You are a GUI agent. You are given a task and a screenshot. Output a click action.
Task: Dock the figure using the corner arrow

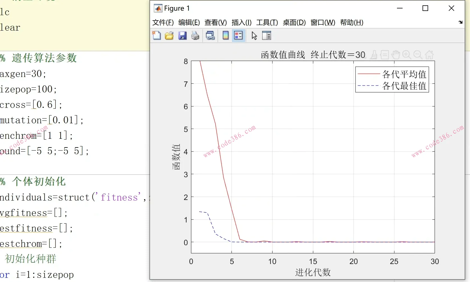point(460,22)
